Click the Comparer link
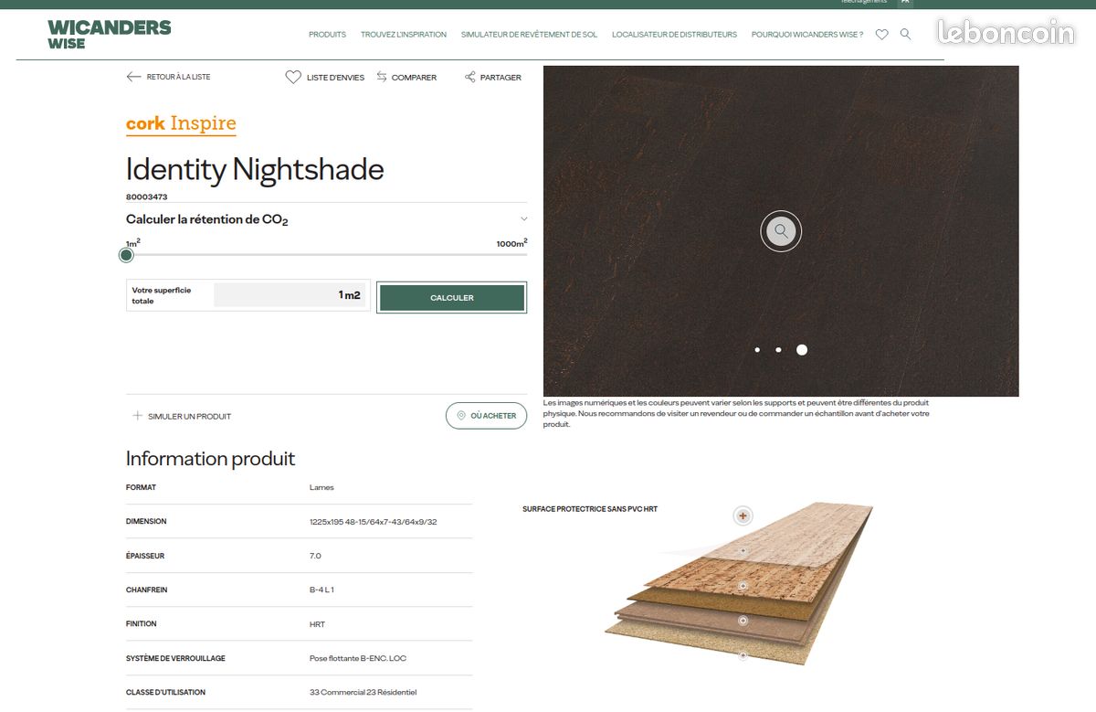The image size is (1096, 712). [414, 78]
